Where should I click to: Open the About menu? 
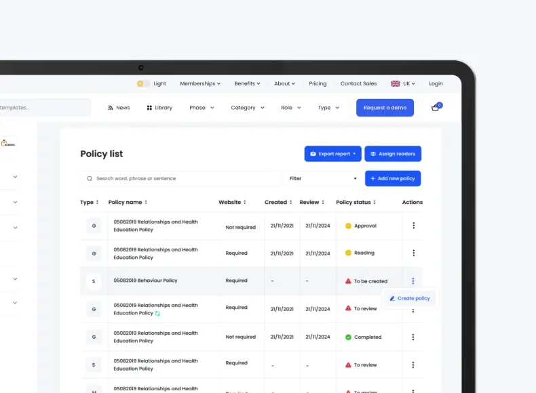pyautogui.click(x=284, y=83)
